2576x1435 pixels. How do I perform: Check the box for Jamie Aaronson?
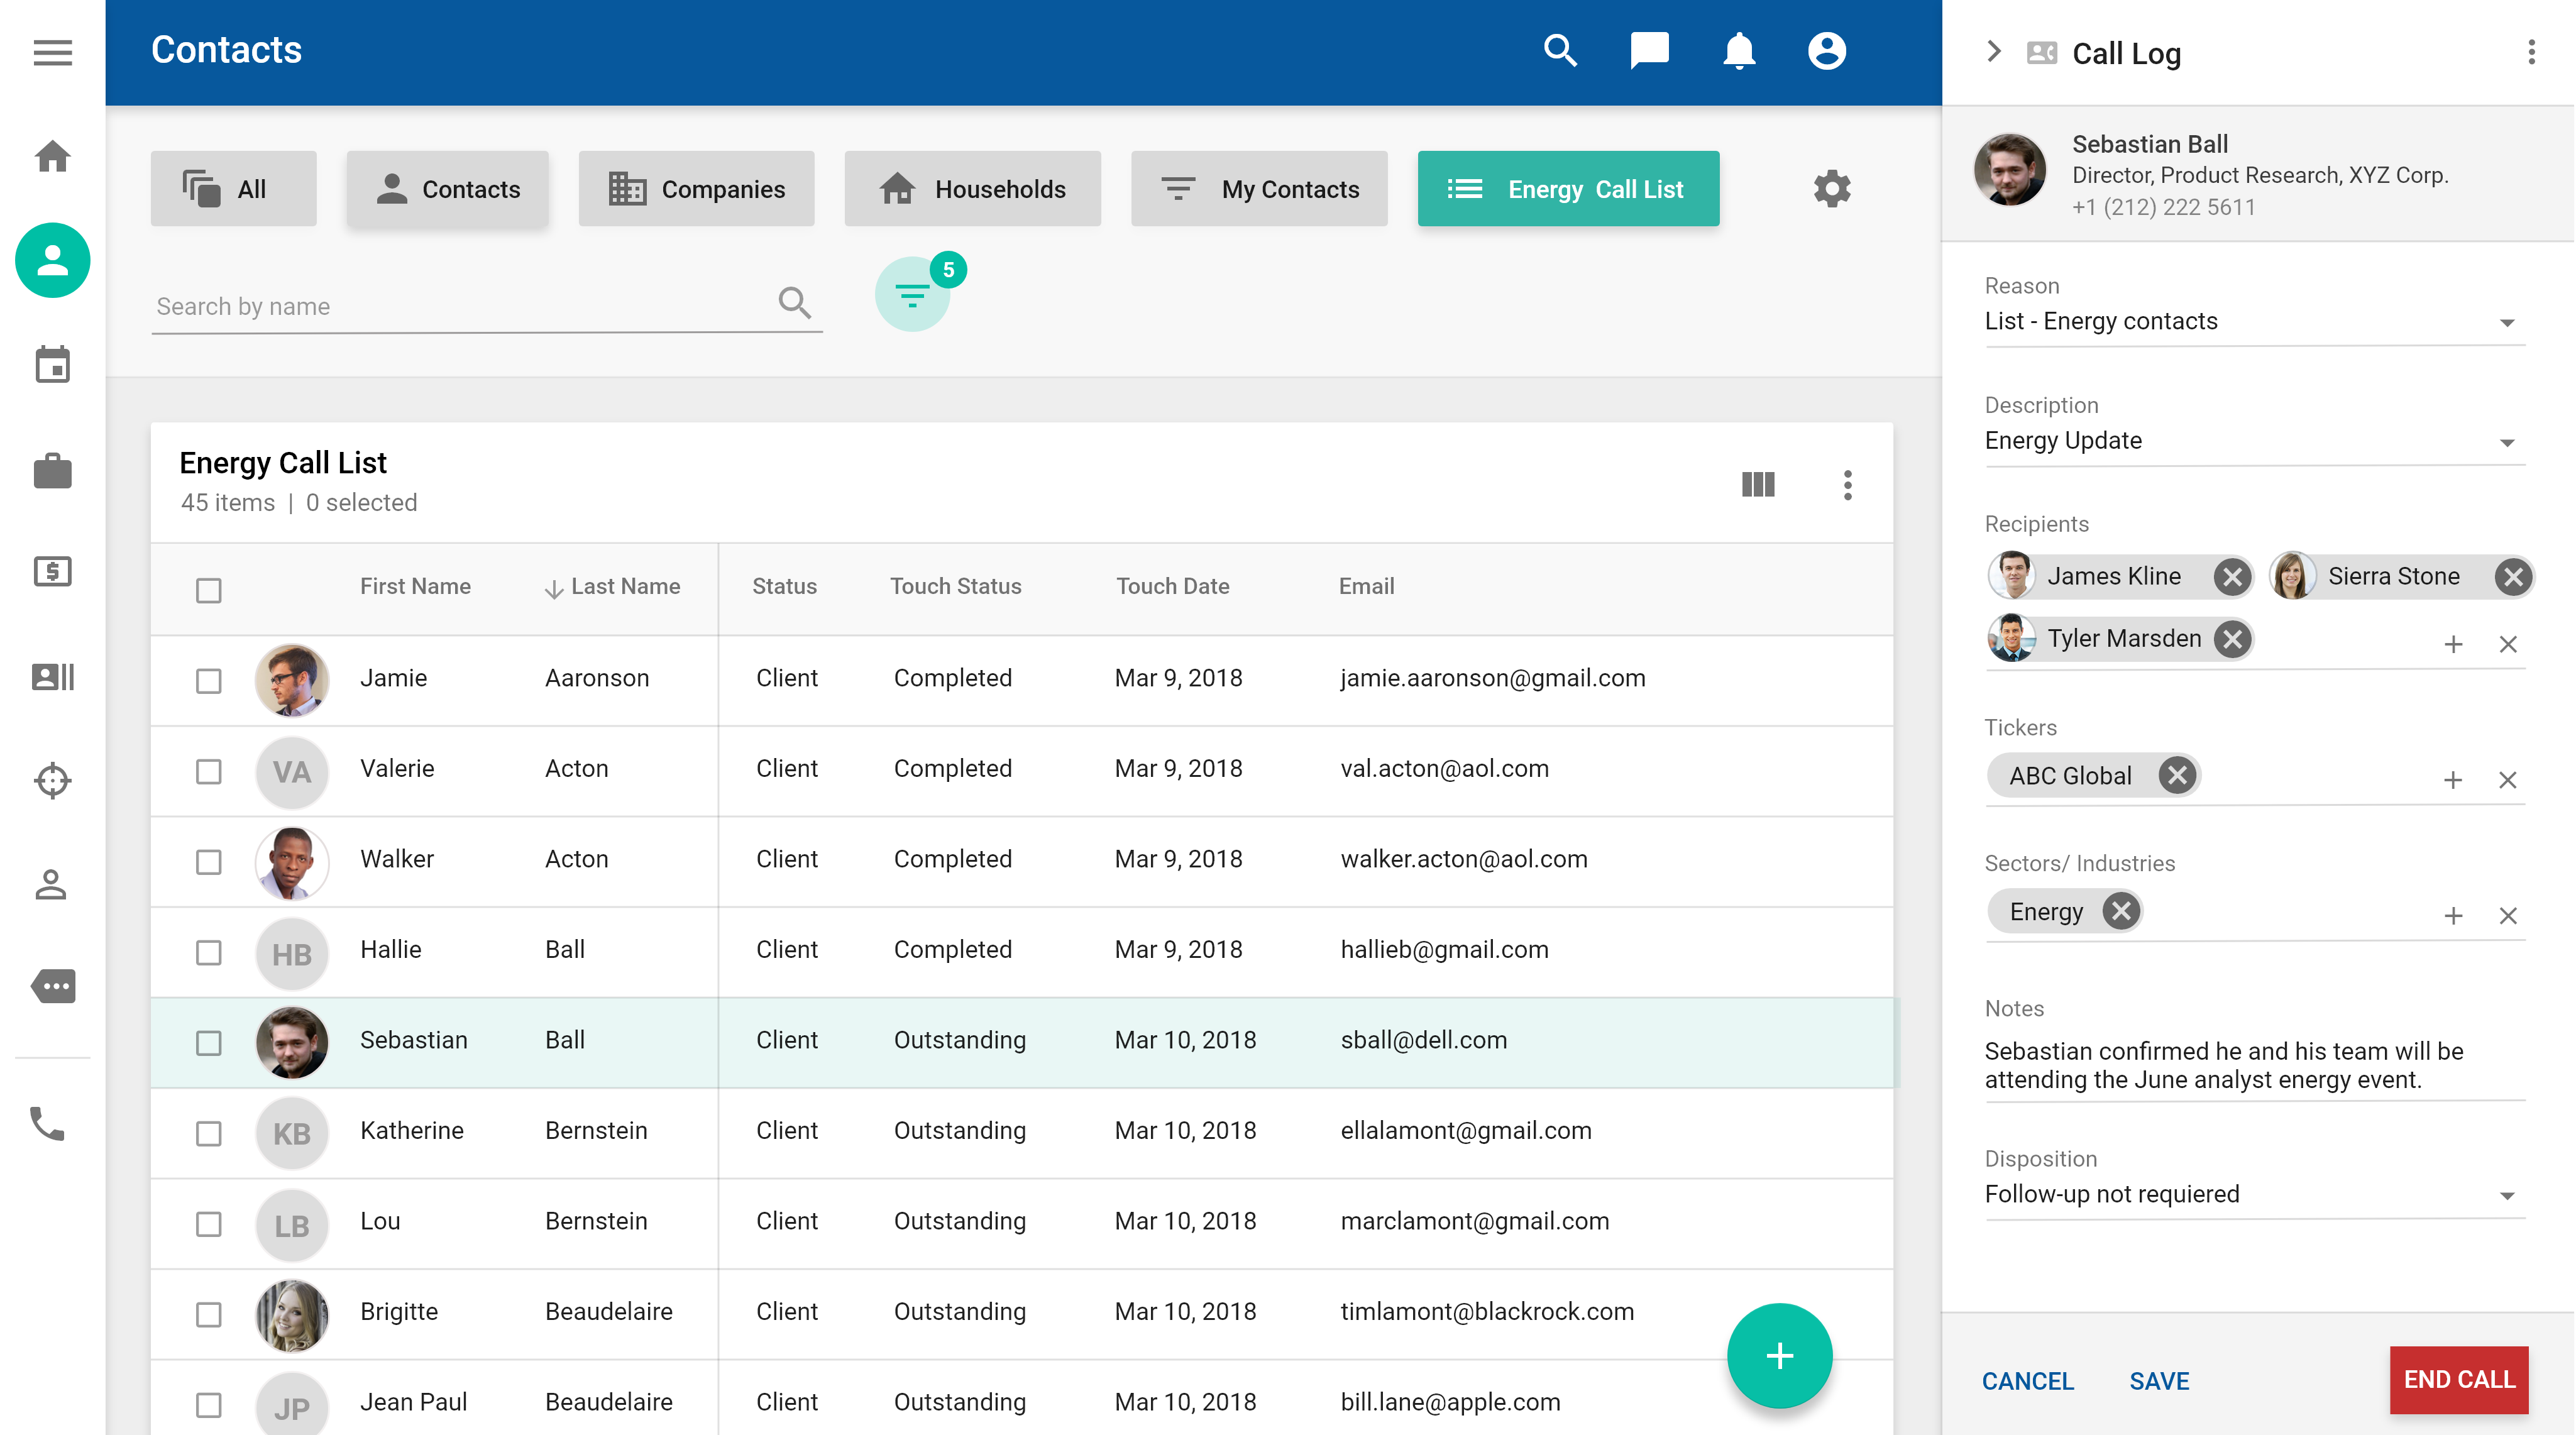tap(208, 681)
